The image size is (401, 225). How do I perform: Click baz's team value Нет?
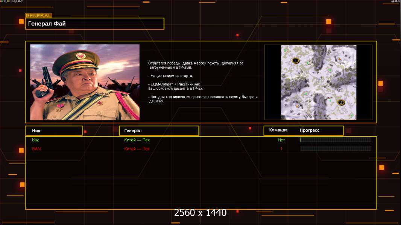[x=281, y=140]
